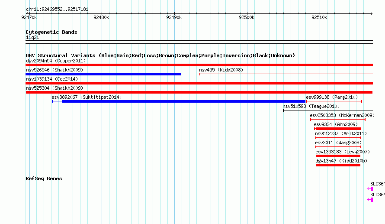Click the dgv2094n54 (Cooper2011) label
The width and height of the screenshot is (385, 224).
pyautogui.click(x=56, y=61)
